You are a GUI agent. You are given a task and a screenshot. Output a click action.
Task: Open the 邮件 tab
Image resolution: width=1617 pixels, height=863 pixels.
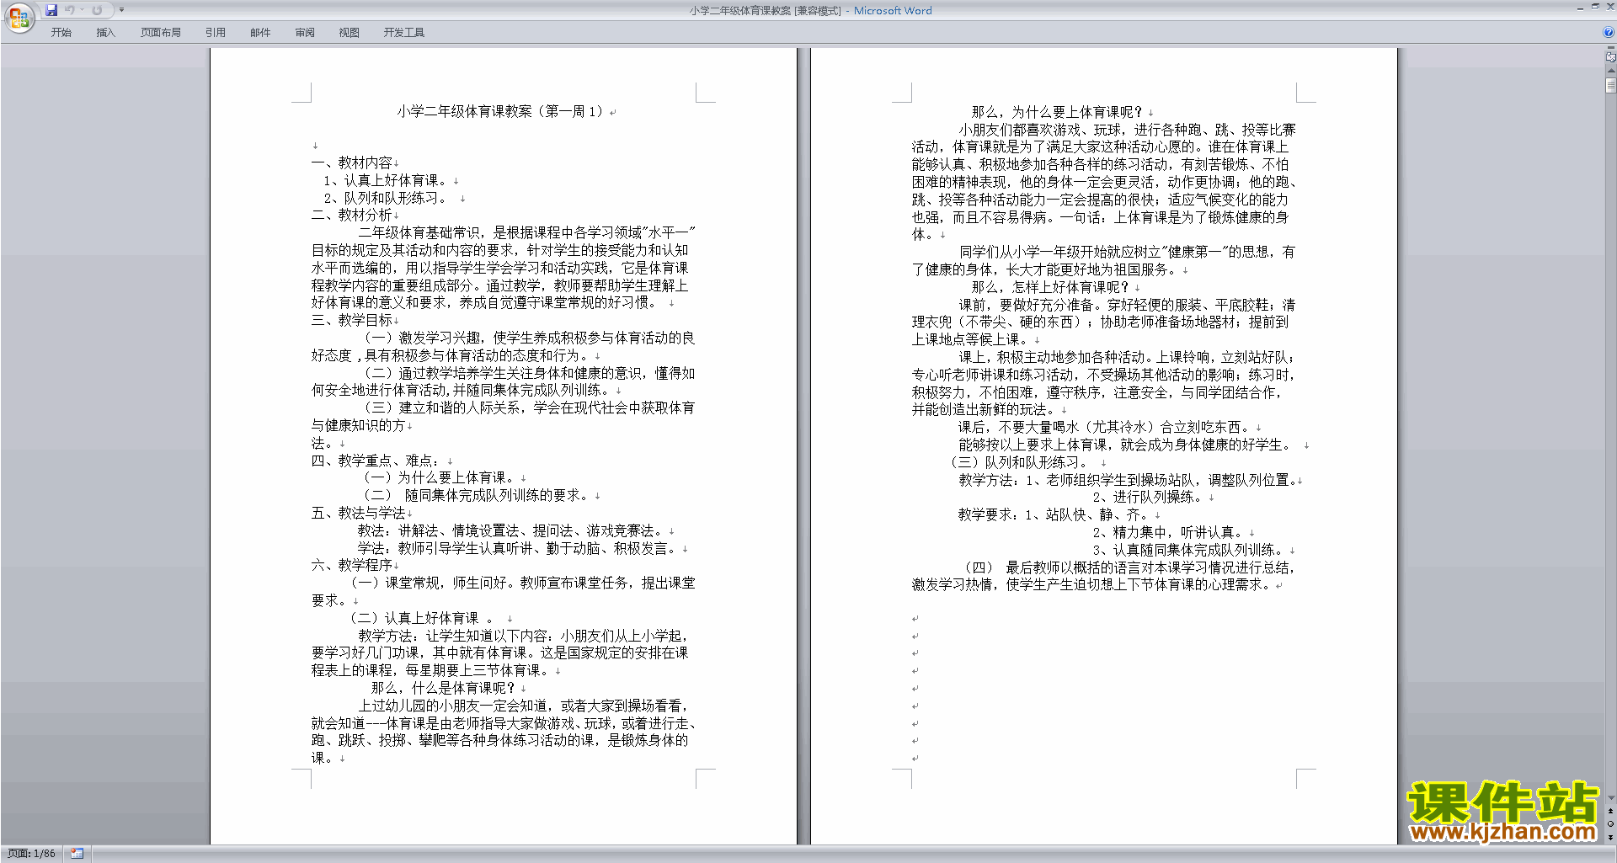260,32
